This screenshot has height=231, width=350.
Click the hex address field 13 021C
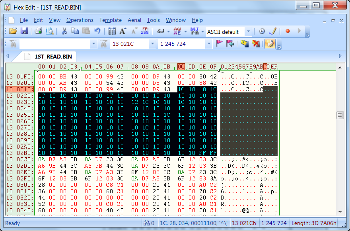tap(130, 44)
